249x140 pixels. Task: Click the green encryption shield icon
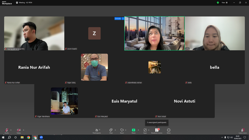(x=218, y=3)
